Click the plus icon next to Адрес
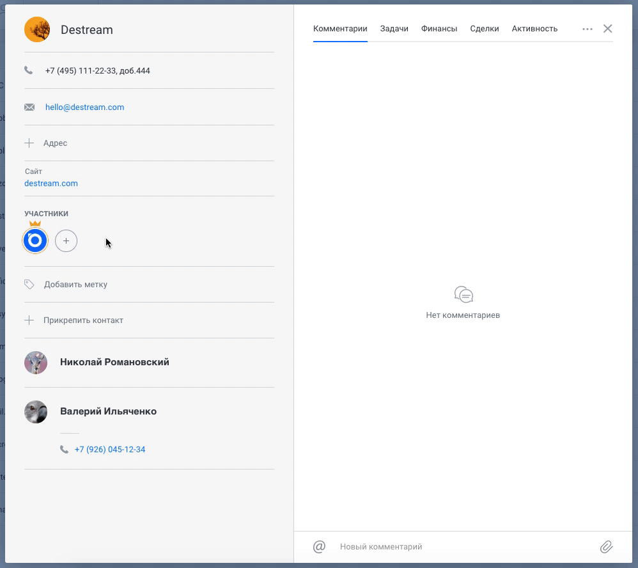 [29, 143]
